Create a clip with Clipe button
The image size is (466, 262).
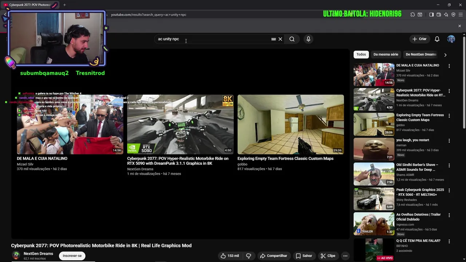tap(328, 256)
